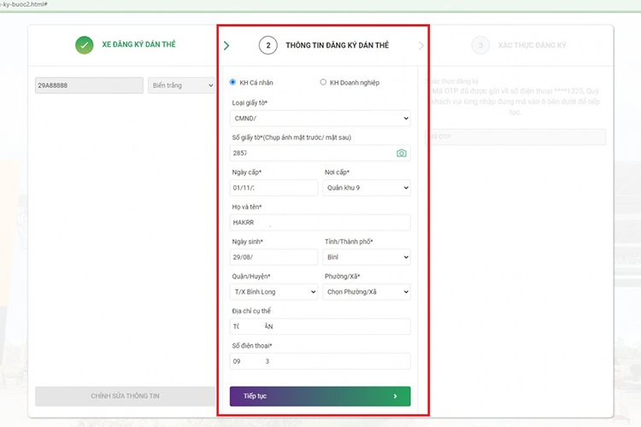
Task: Click the CHỈNH SỬA THÔNG TIN button
Action: (125, 396)
